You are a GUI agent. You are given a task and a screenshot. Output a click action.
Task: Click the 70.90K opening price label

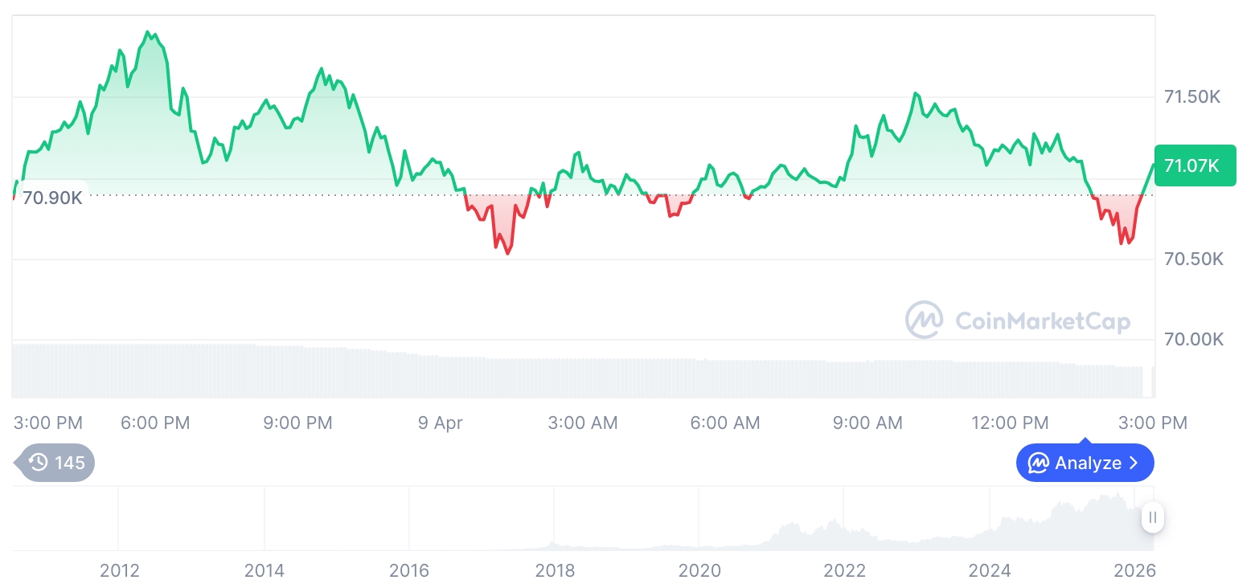pos(51,197)
